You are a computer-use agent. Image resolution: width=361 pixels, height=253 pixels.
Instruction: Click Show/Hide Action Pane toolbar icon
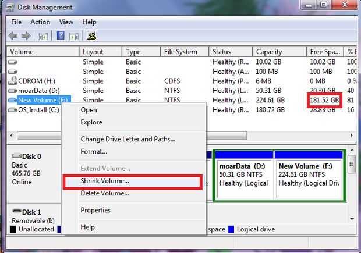click(x=74, y=36)
